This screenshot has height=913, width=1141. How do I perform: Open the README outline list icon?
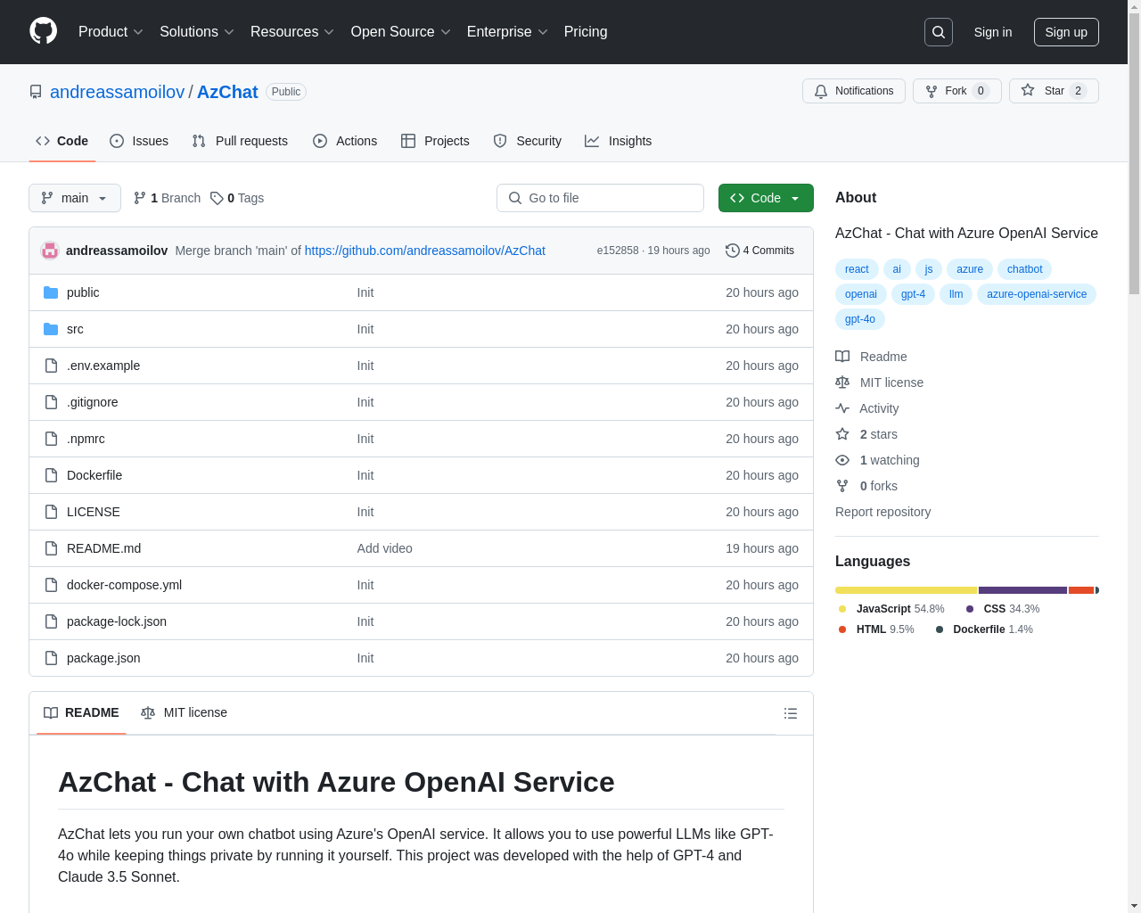[x=791, y=713]
